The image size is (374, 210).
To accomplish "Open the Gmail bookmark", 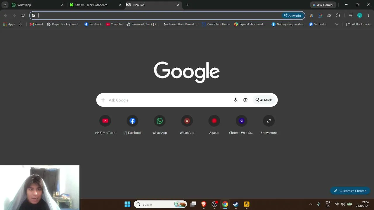I will coord(36,24).
